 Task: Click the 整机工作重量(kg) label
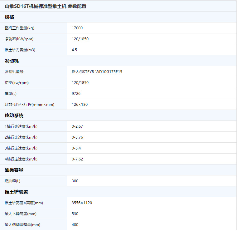(x=20, y=28)
